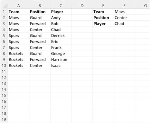Select column A header
The width and height of the screenshot is (150, 123).
click(x=19, y=6)
